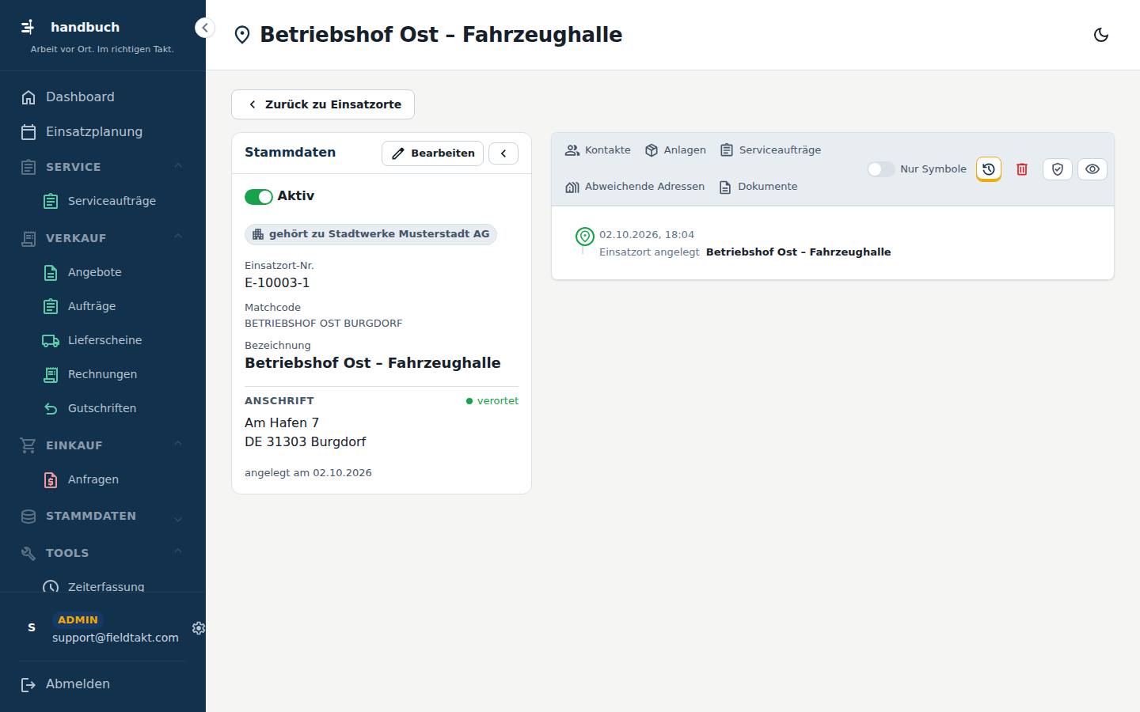Click the green location pin in timeline
Viewport: 1140px width, 712px height.
584,237
